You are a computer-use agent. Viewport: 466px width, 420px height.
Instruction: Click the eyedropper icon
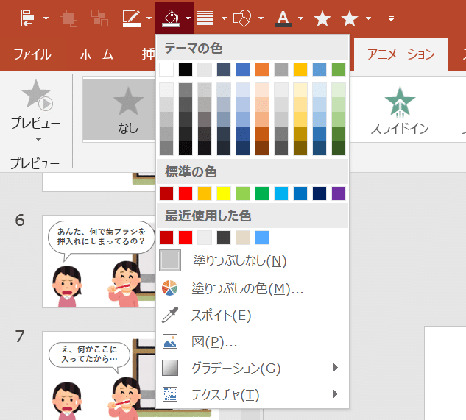[x=170, y=315]
